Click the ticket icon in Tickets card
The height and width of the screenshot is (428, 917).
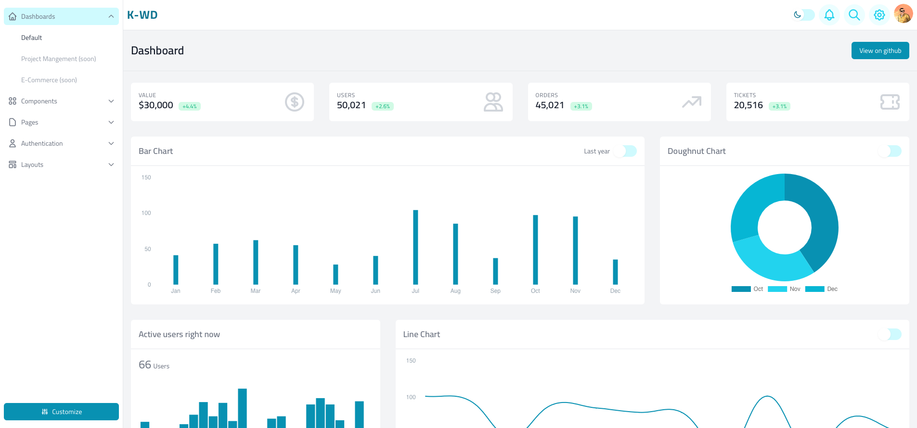(x=890, y=102)
